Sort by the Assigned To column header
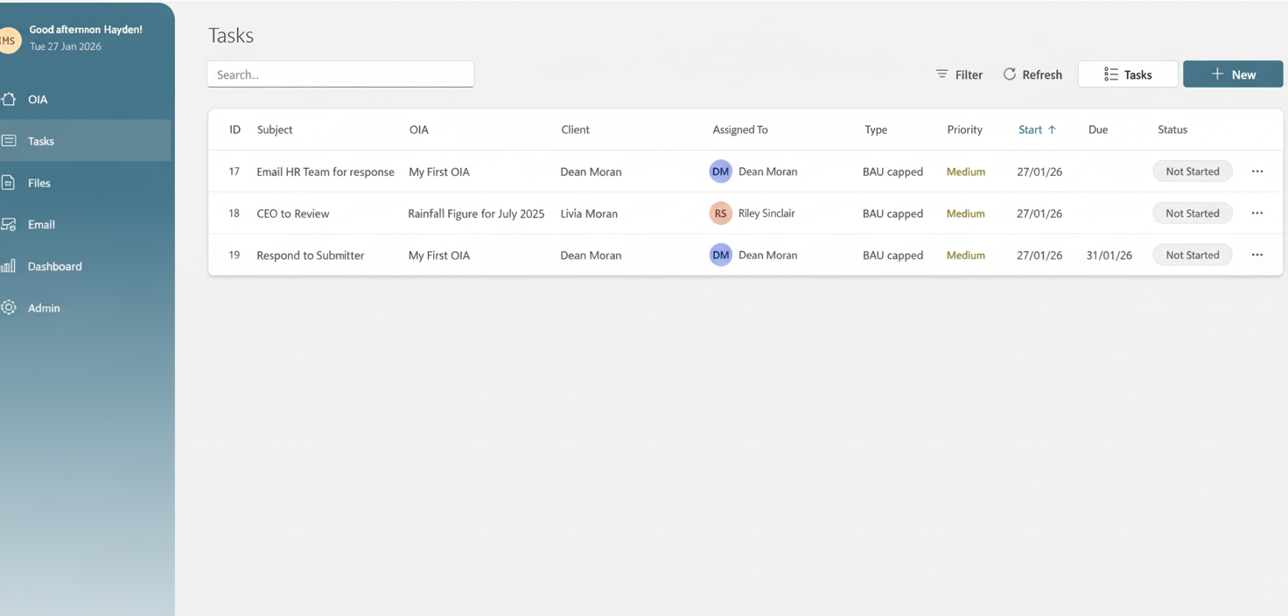 [740, 129]
